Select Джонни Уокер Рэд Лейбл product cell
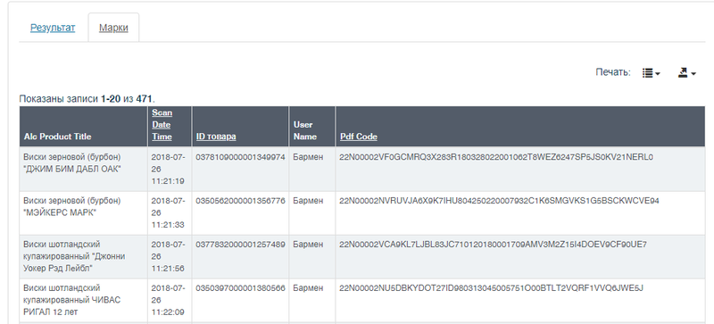The height and width of the screenshot is (324, 714). coord(83,256)
